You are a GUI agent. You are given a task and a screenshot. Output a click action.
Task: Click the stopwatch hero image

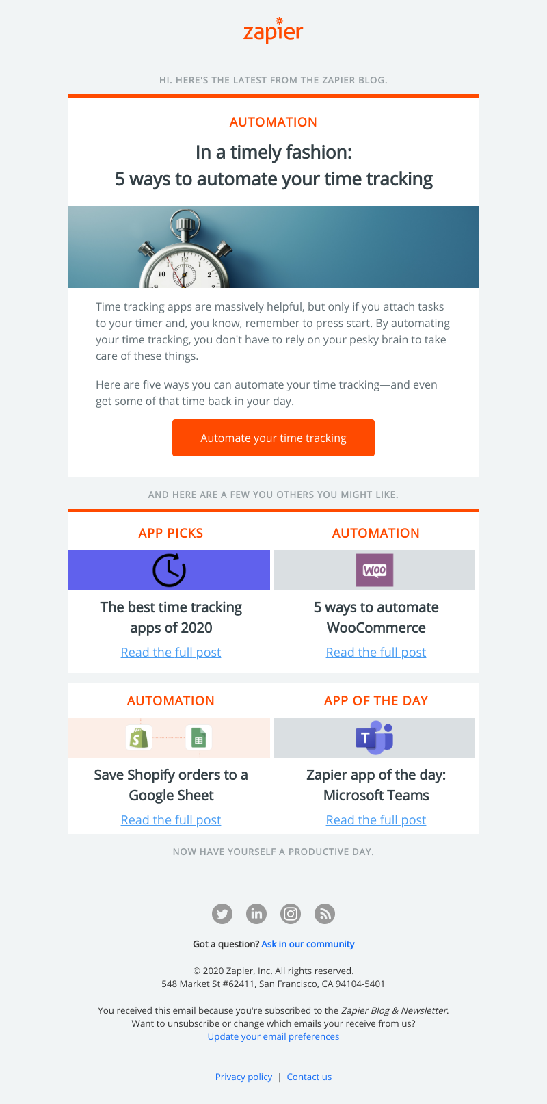click(x=273, y=247)
